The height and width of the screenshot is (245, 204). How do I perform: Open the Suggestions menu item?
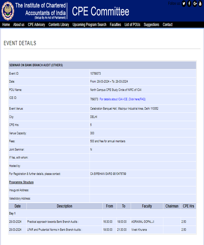coord(151,25)
